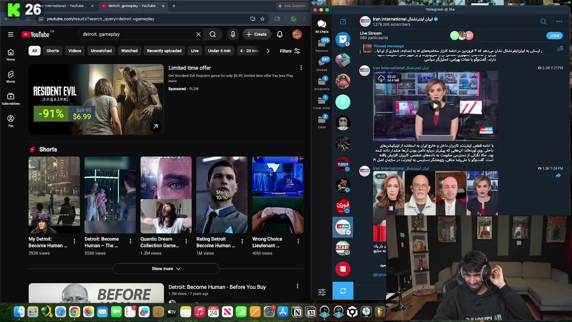
Task: Open menu for Quantic Dream Collection short
Action: point(186,241)
